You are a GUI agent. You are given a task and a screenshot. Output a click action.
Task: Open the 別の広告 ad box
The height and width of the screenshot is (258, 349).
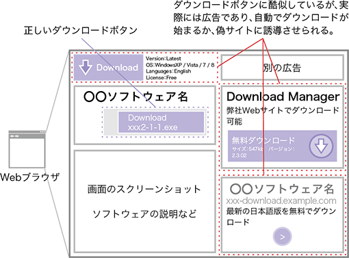click(x=283, y=68)
